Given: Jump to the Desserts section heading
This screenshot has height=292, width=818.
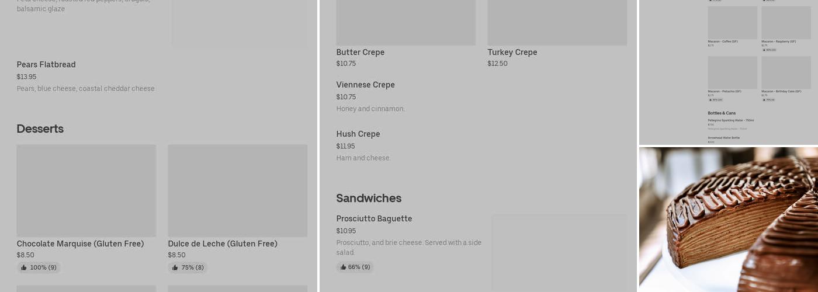Looking at the screenshot, I should [40, 129].
